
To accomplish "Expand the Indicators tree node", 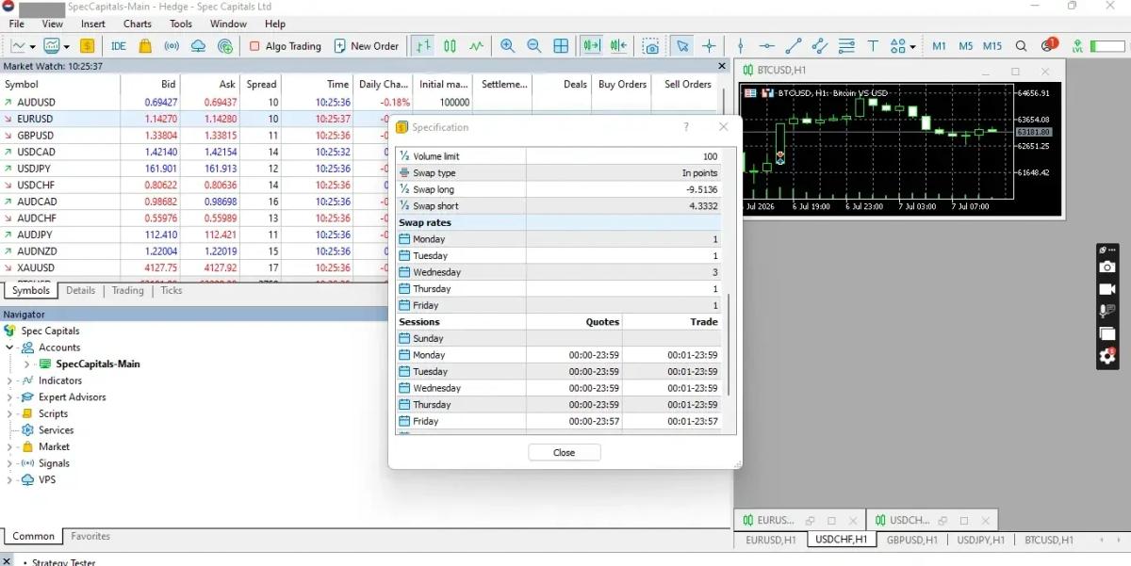I will click(10, 380).
